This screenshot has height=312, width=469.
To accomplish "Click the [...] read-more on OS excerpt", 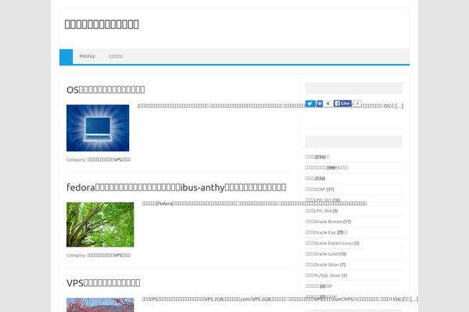I will pyautogui.click(x=399, y=106).
